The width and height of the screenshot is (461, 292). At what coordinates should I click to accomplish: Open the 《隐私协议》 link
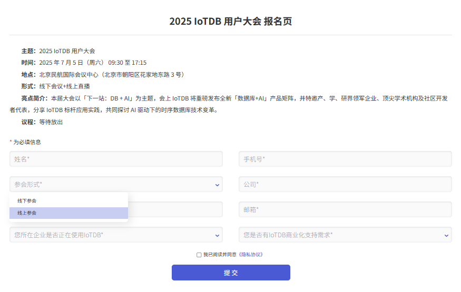click(x=250, y=255)
